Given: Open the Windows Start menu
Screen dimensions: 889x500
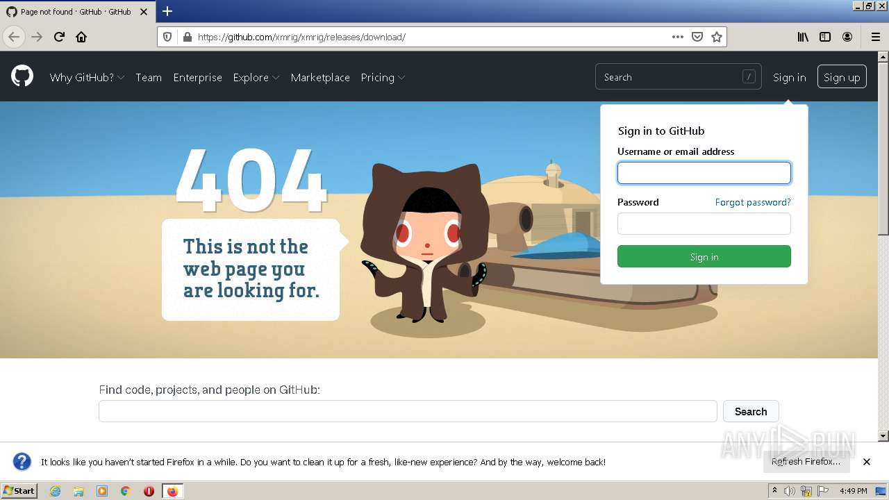Looking at the screenshot, I should pos(19,491).
